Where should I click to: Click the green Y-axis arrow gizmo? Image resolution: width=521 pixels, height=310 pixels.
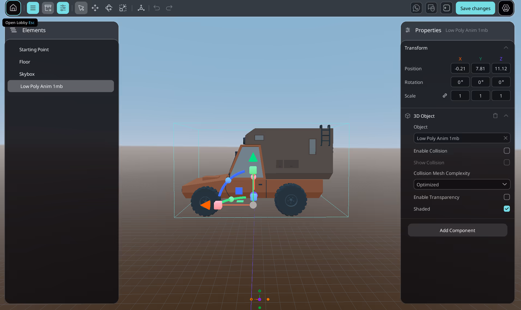point(253,157)
